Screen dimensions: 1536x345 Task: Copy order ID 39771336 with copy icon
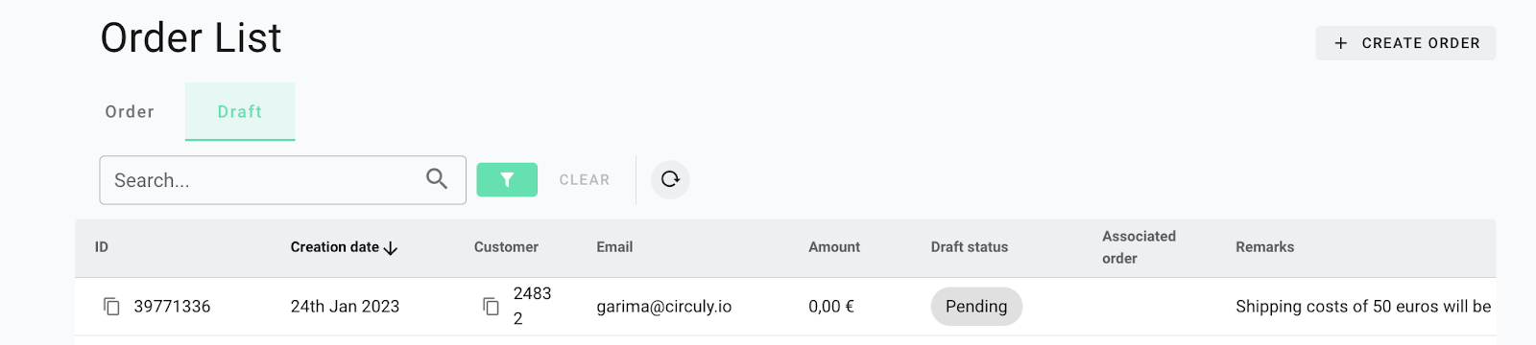111,307
